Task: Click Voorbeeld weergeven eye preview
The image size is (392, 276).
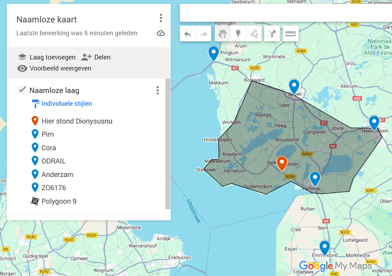Action: (54, 68)
